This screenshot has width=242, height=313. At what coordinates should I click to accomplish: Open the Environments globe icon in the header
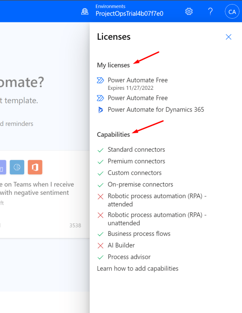(x=85, y=12)
